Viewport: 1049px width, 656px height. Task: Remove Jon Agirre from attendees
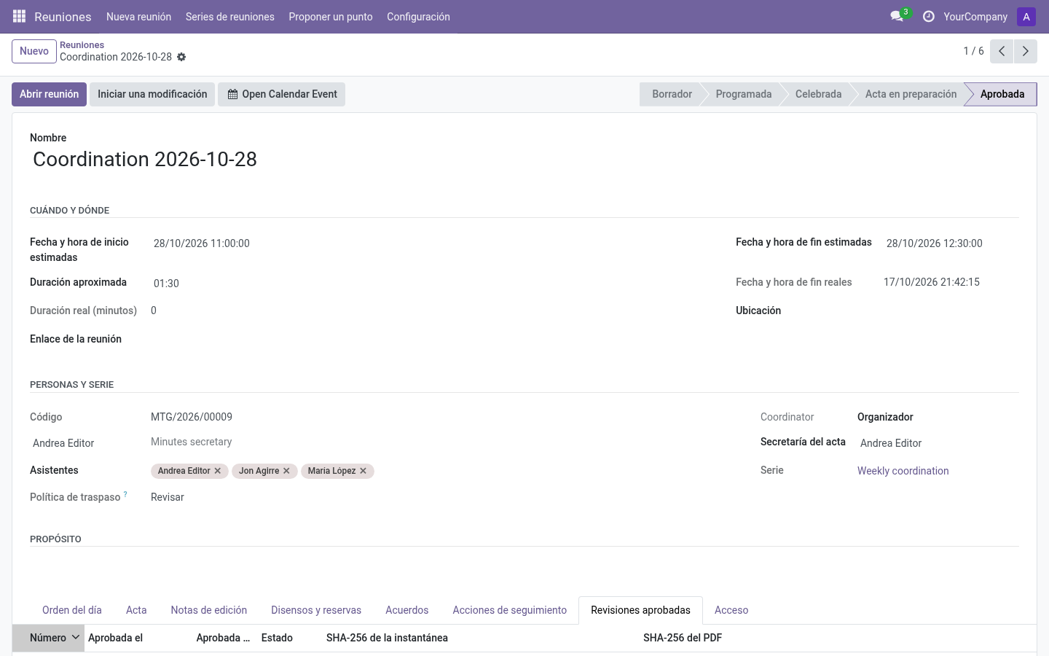(286, 471)
